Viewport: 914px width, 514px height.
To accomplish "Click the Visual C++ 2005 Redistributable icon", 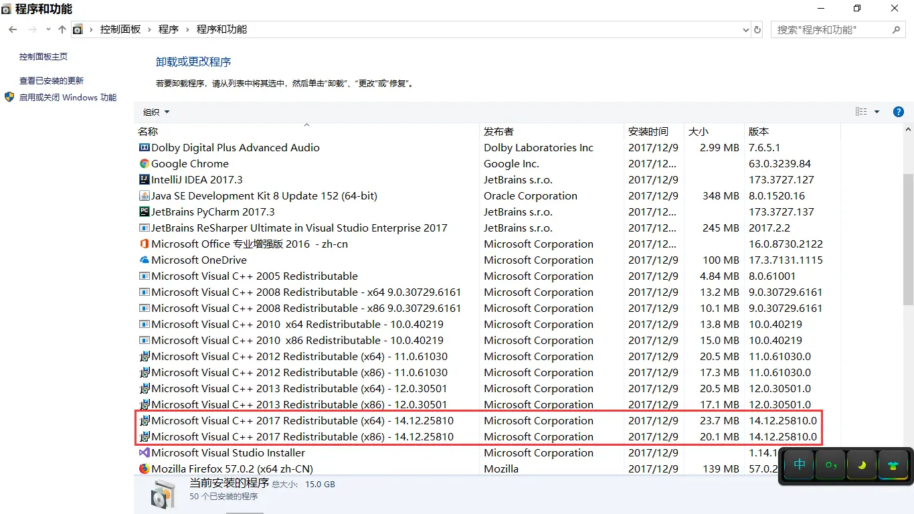I will click(144, 276).
